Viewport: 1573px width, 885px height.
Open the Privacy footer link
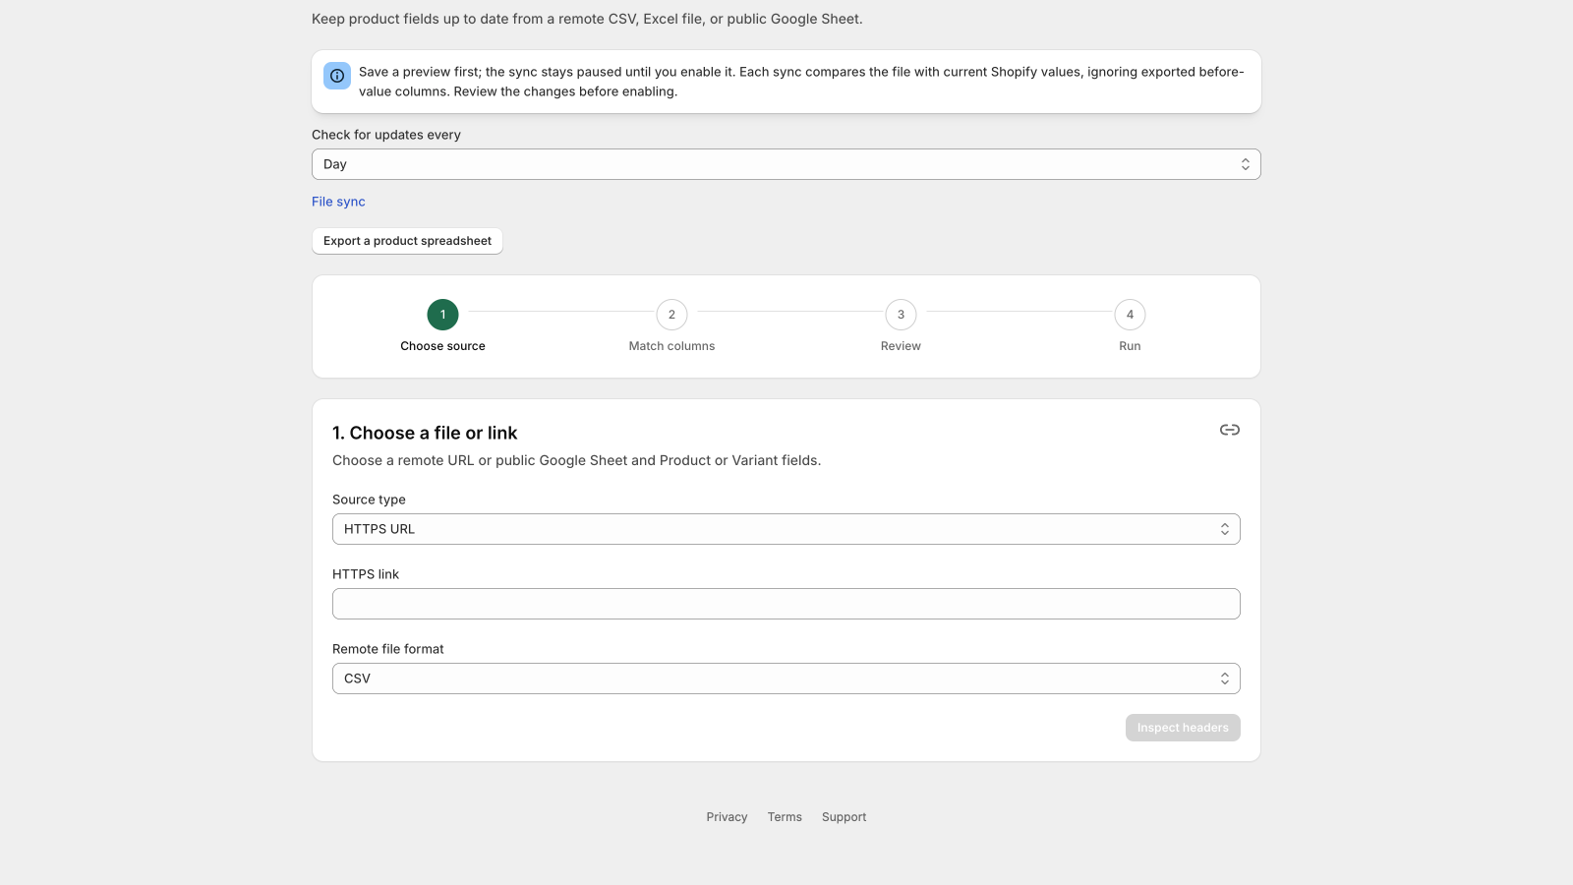727,817
